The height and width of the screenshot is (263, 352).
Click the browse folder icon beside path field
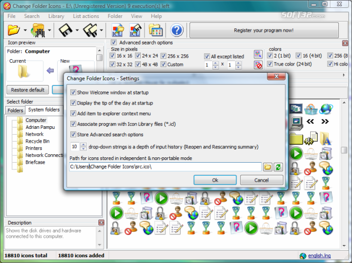(x=268, y=167)
